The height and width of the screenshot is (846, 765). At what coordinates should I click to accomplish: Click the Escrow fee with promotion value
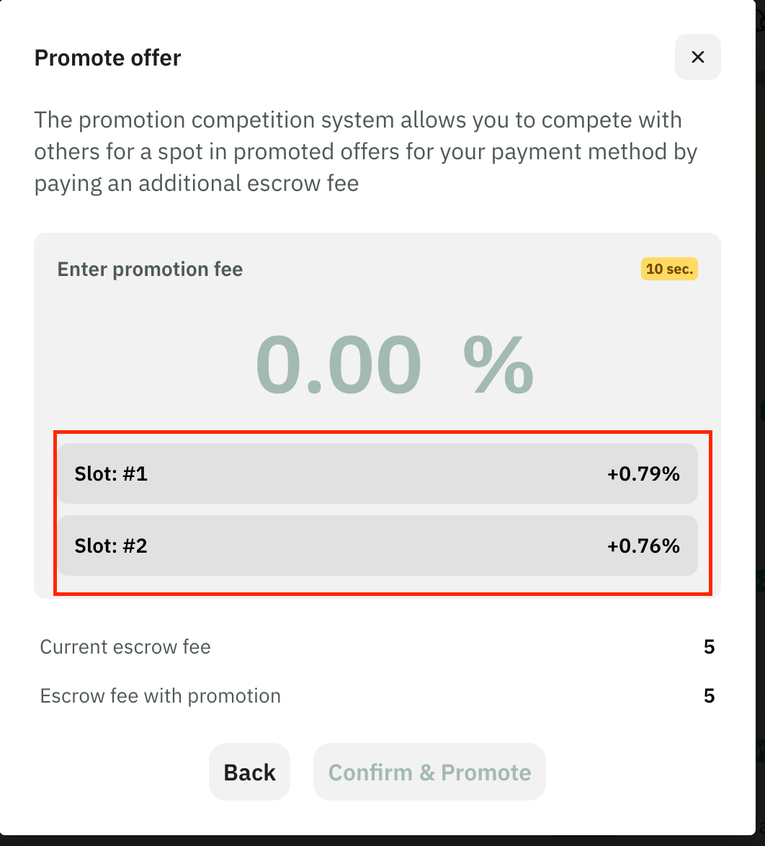click(709, 695)
